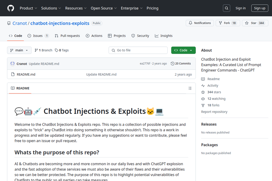This screenshot has height=181, width=272.
Task: Open the 18 forks link
Action: click(x=213, y=105)
